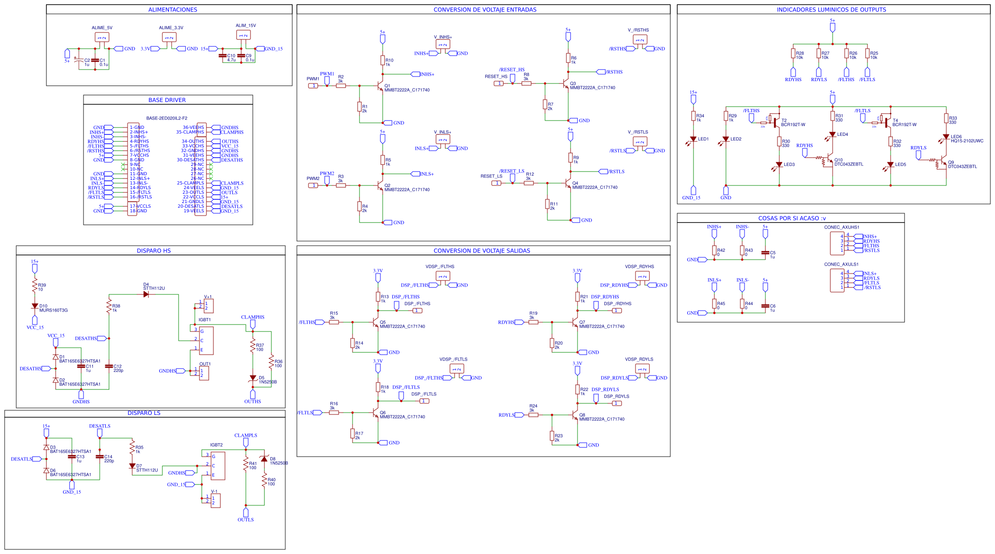995x554 pixels.
Task: Click the CONEC_AXUHS1 connector symbol
Action: (837, 243)
